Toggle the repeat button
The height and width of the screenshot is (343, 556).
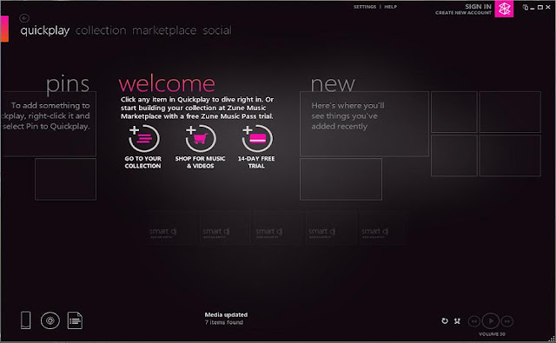445,321
